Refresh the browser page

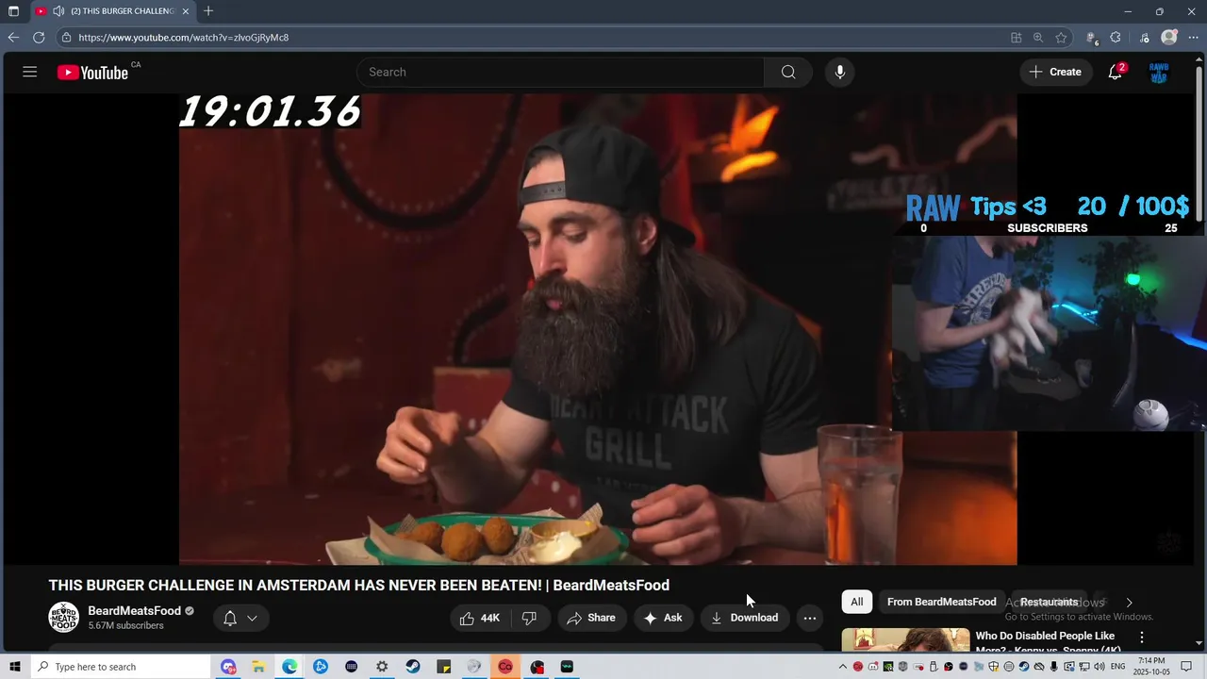pos(39,38)
